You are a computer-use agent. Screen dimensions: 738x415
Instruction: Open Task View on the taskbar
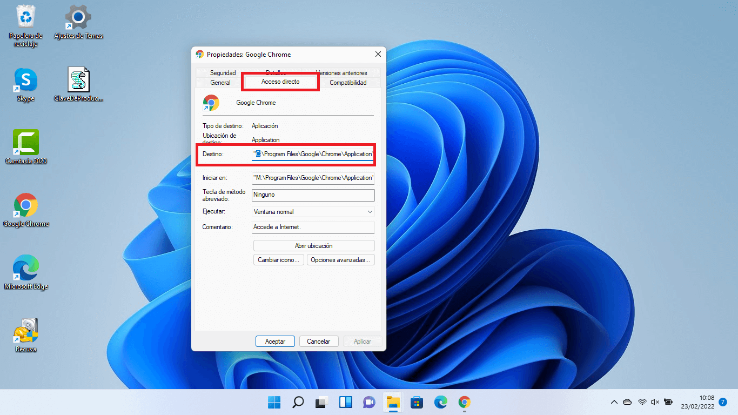[322, 402]
